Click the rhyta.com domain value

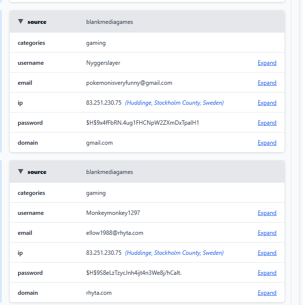(99, 293)
